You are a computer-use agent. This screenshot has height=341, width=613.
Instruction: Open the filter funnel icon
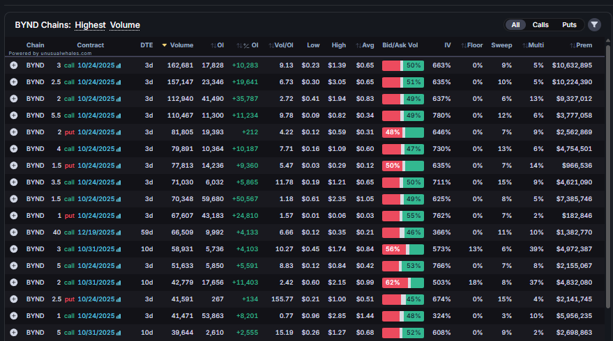coord(594,25)
